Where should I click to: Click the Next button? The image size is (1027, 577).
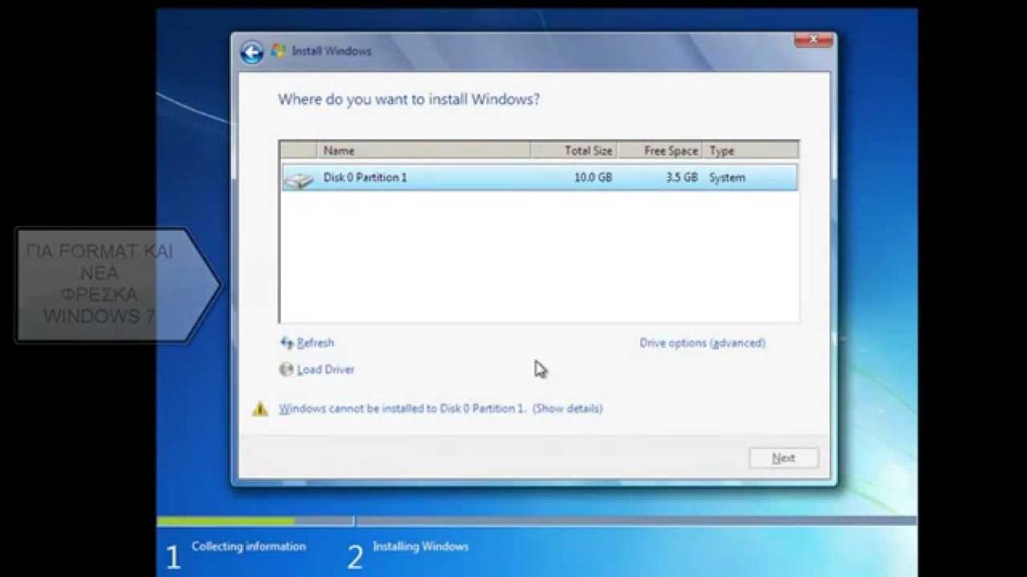(784, 458)
